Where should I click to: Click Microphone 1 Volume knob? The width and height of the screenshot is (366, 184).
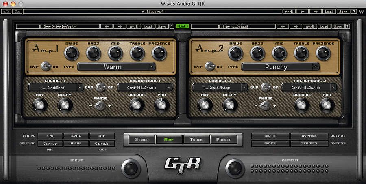coord(137,105)
